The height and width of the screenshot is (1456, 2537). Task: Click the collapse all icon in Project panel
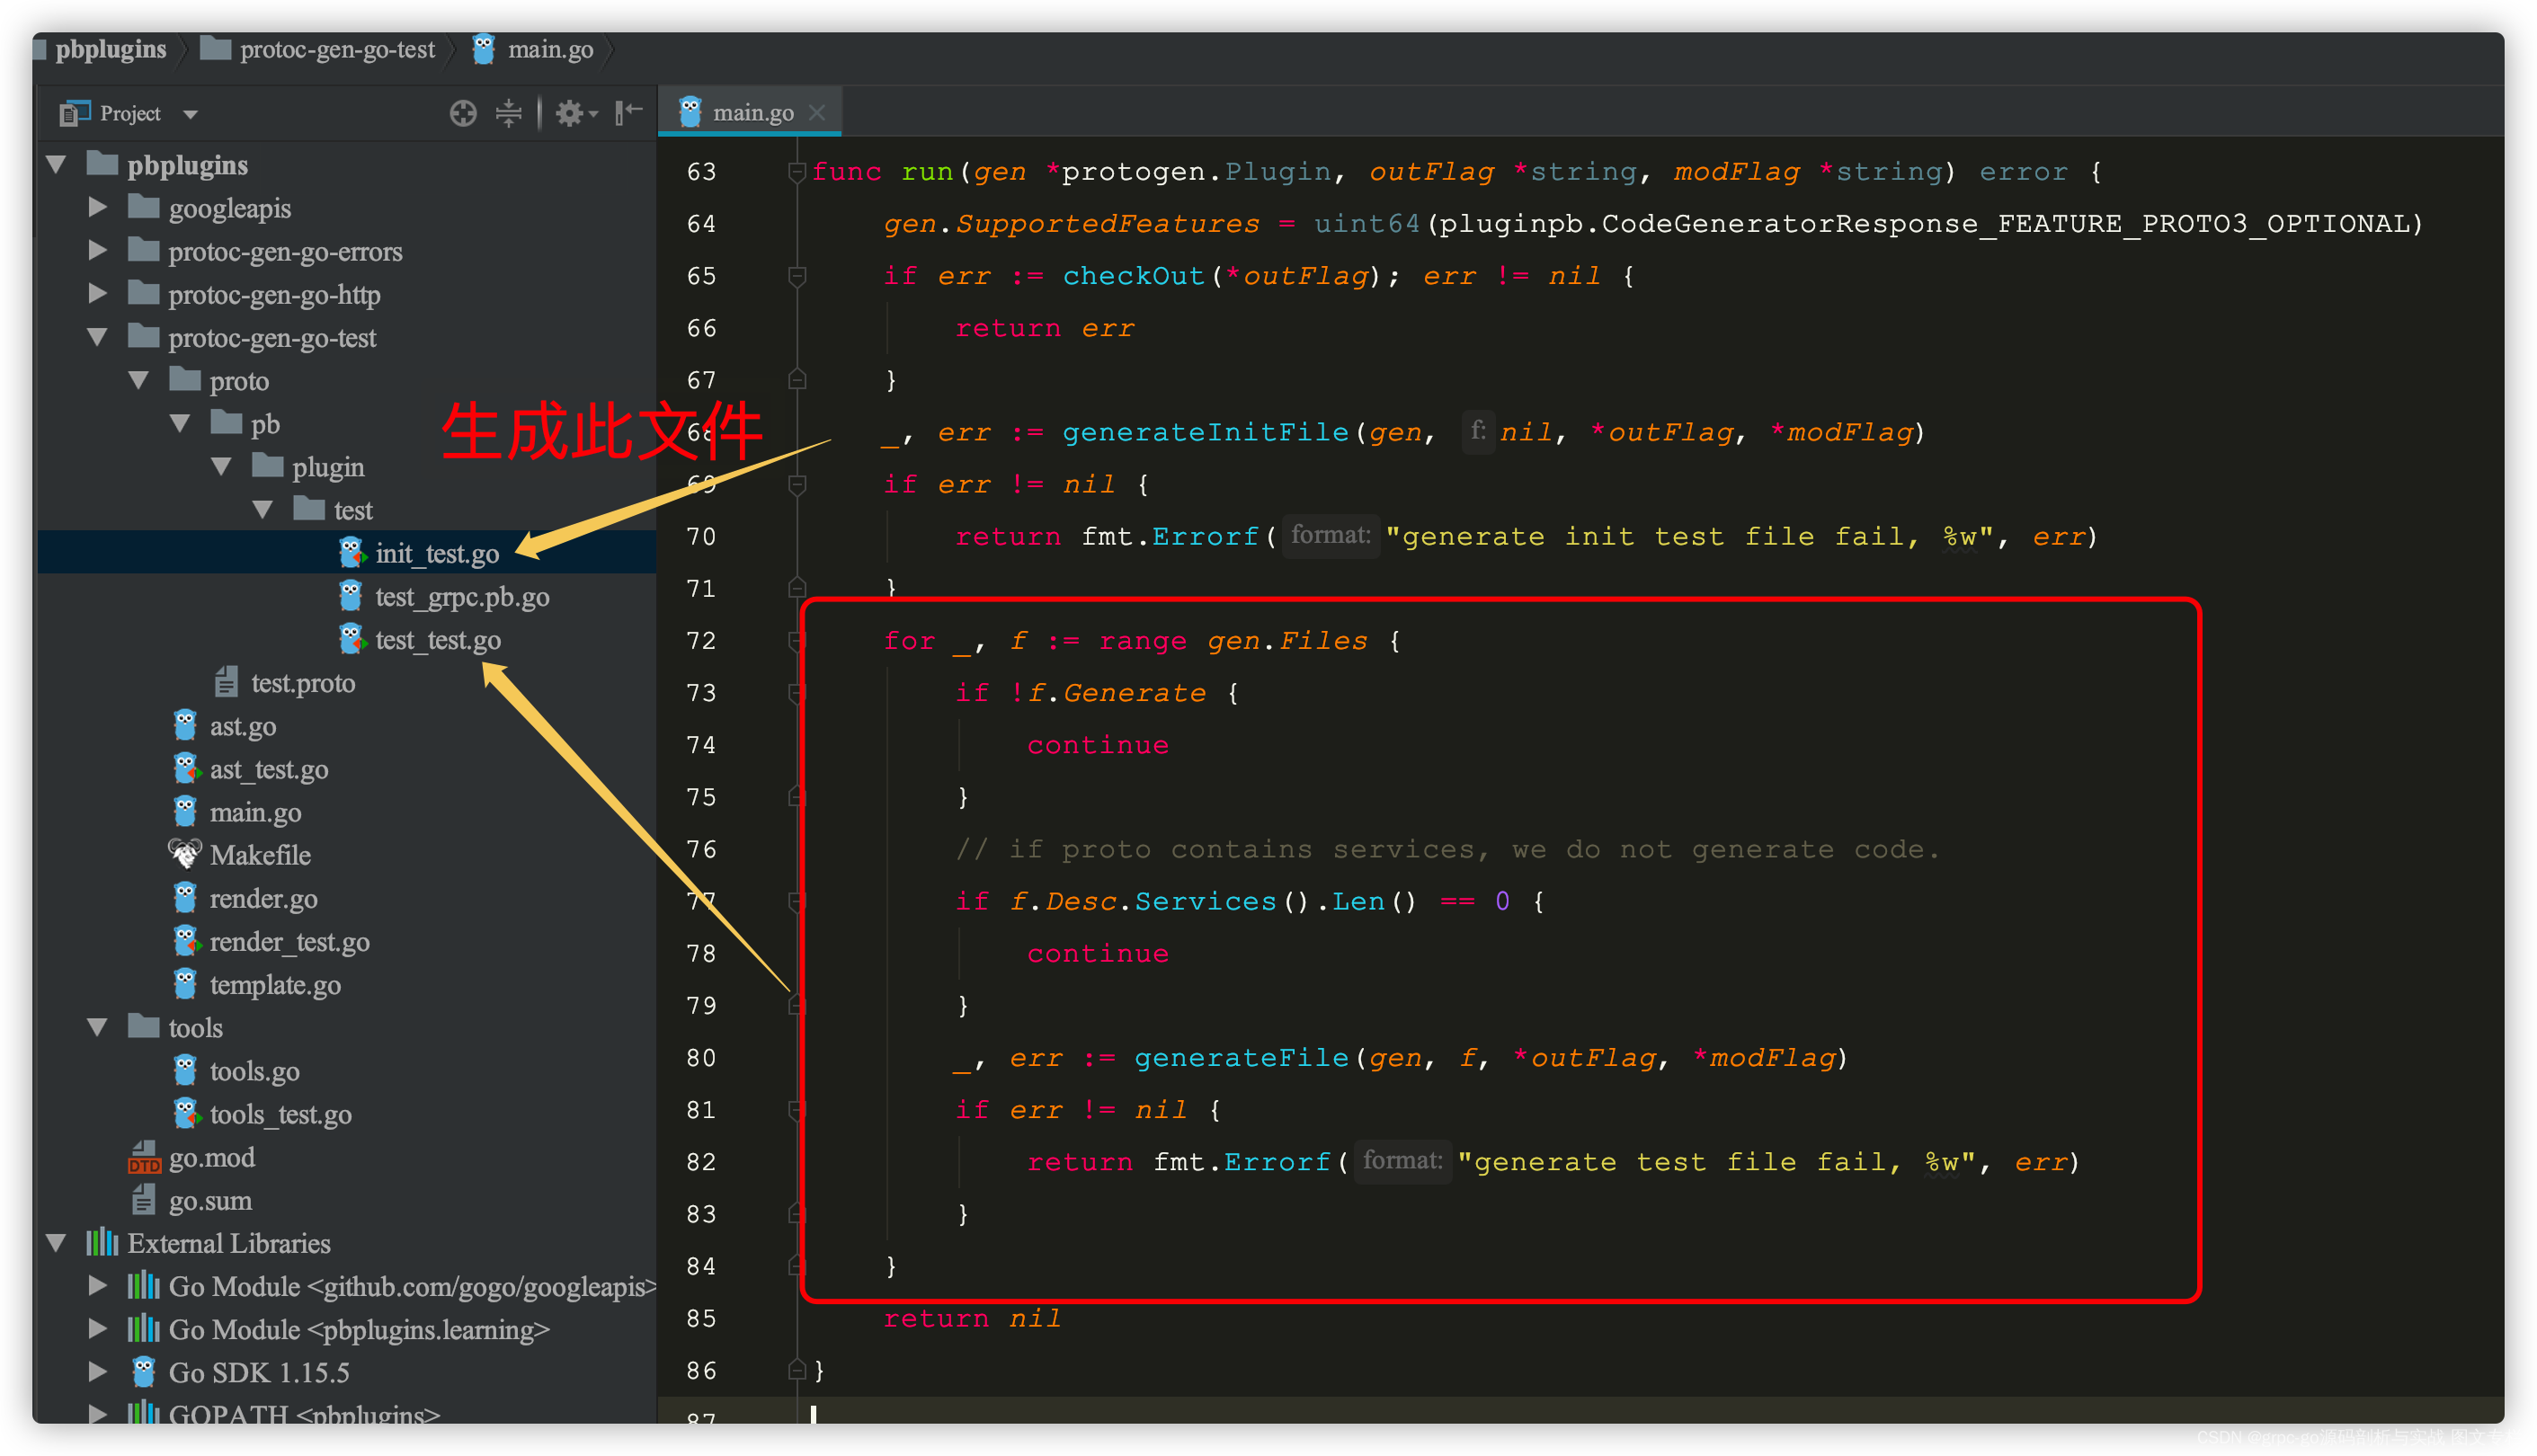coord(508,113)
